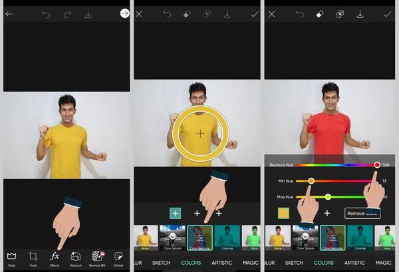Select Color Splash thumbnail on middle screen

[172, 238]
